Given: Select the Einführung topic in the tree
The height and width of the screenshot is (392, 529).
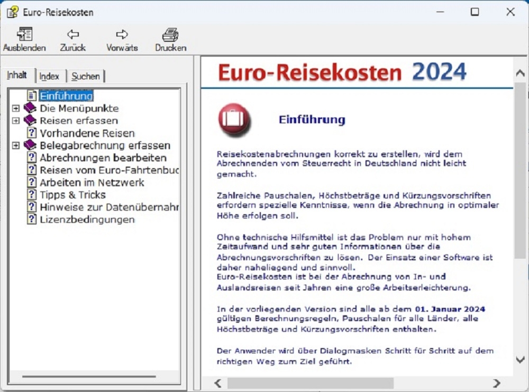Looking at the screenshot, I should click(67, 96).
